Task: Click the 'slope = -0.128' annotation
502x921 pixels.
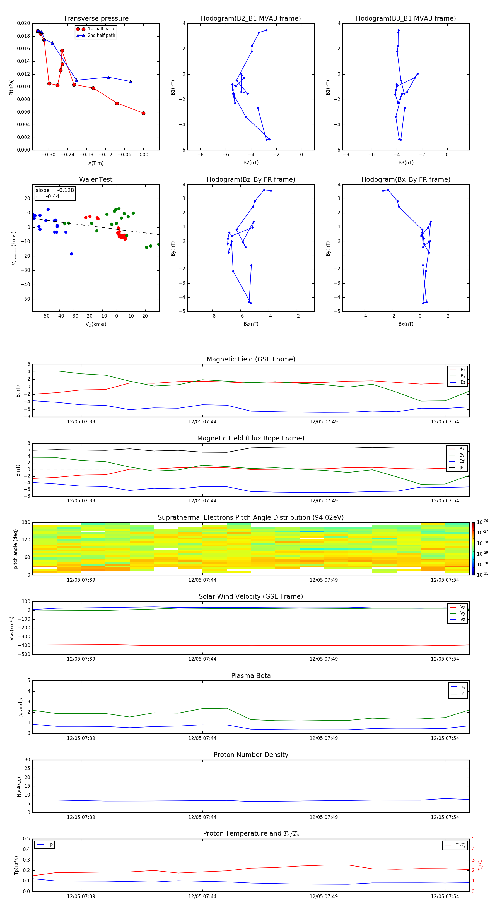Action: click(x=55, y=190)
